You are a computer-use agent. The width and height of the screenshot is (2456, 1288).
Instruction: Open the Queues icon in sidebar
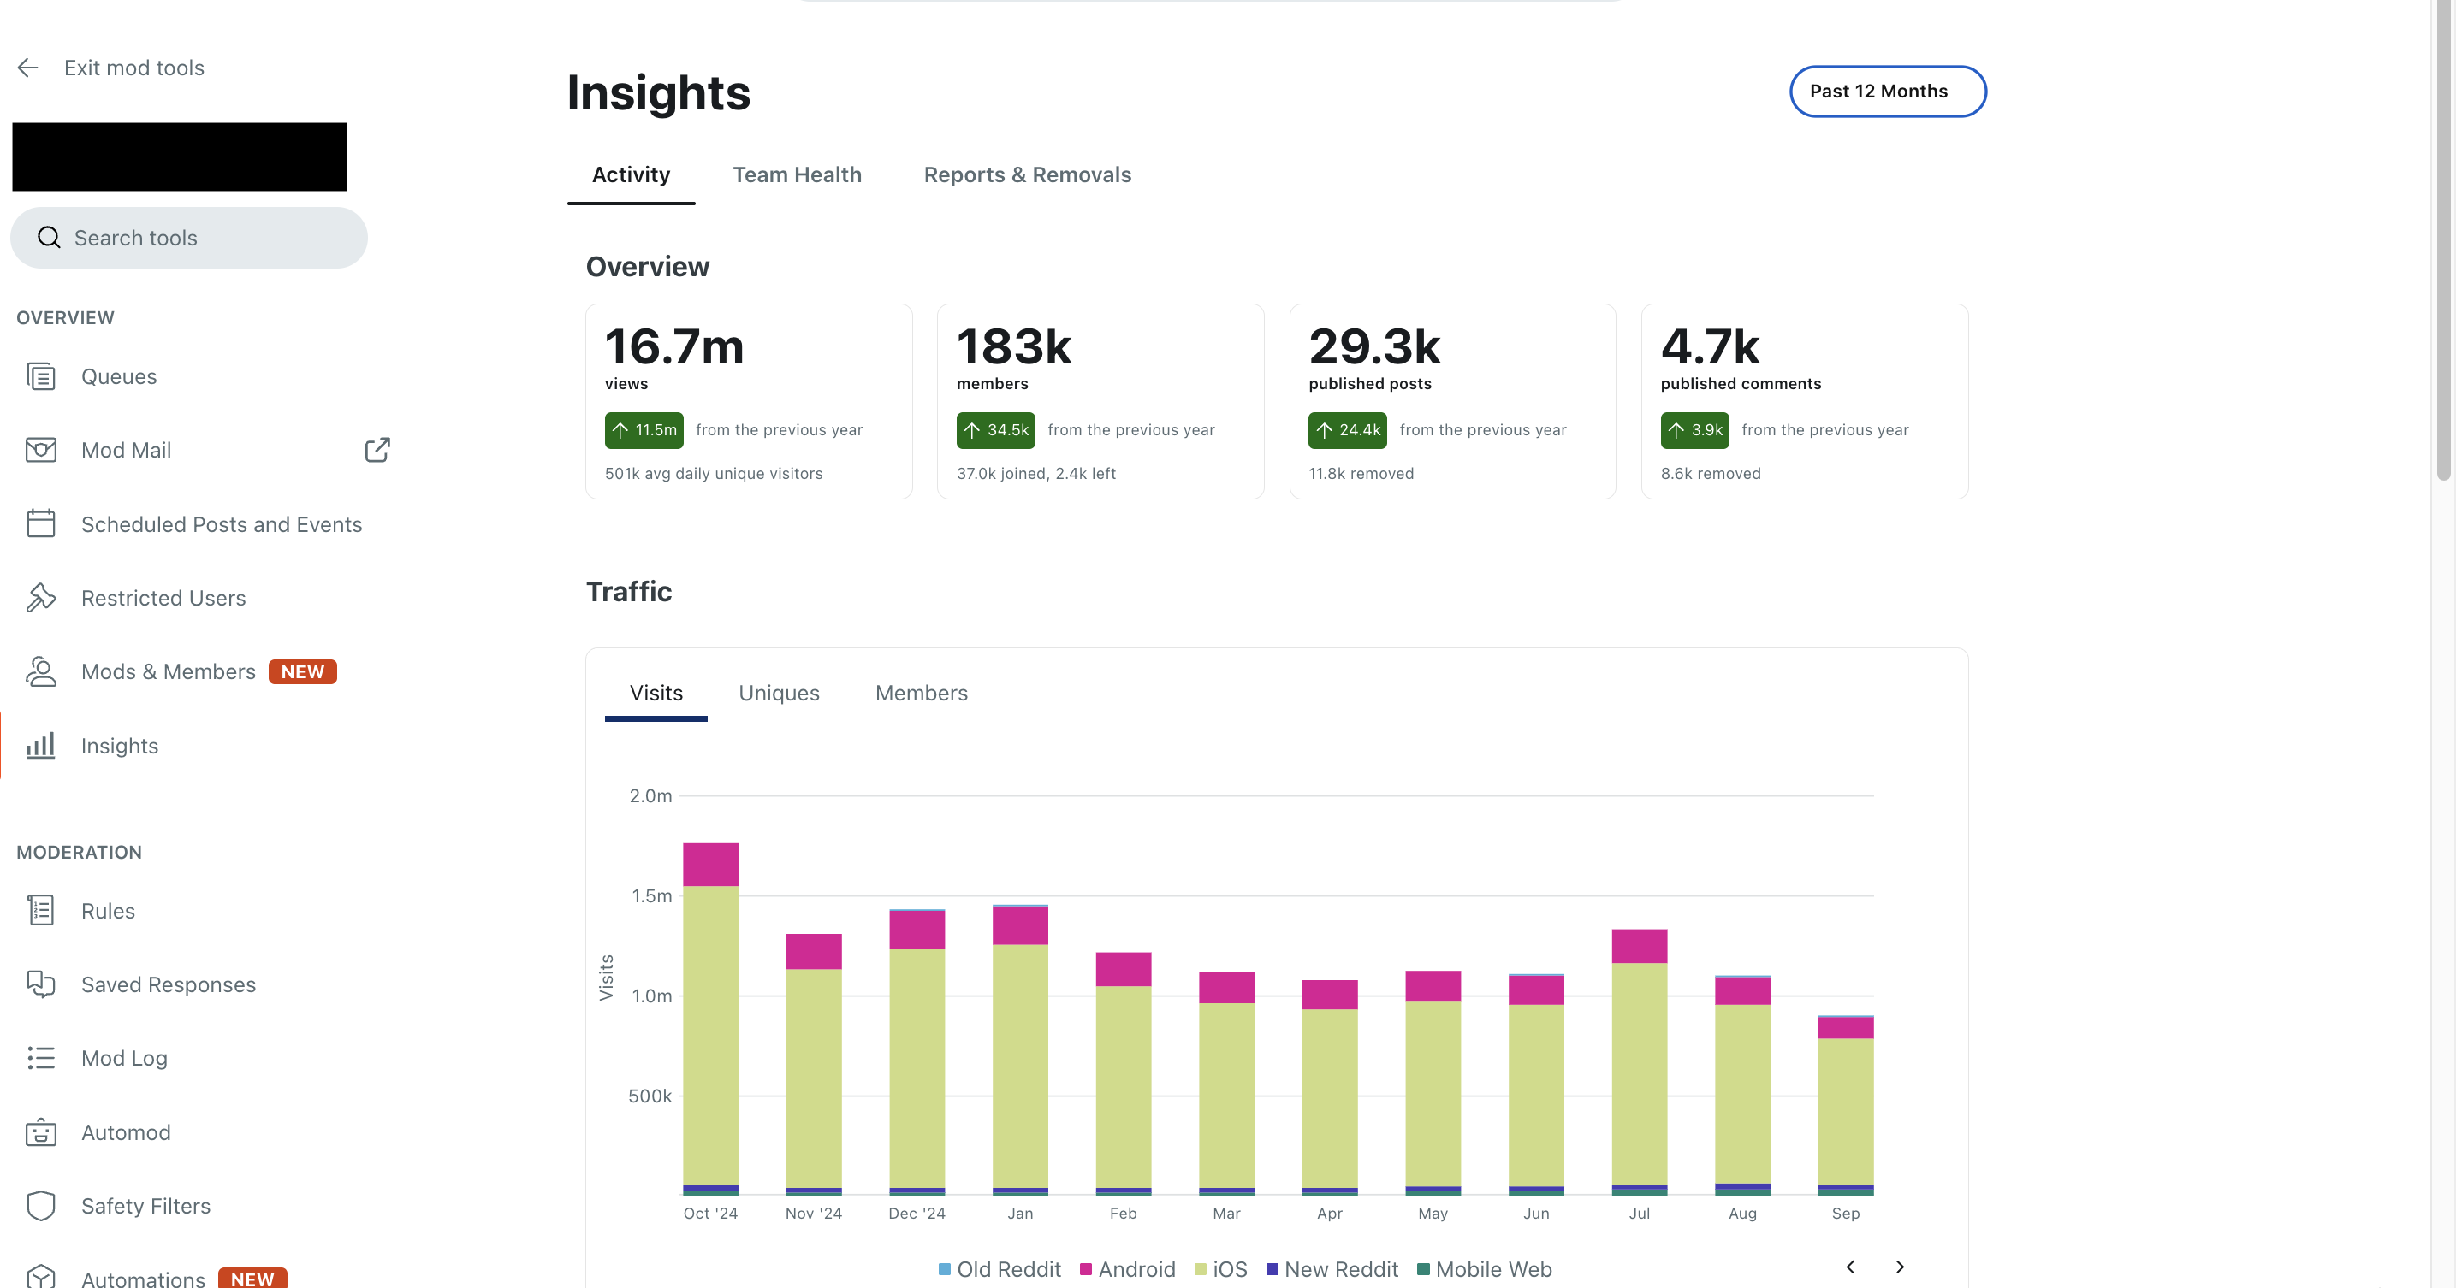41,376
